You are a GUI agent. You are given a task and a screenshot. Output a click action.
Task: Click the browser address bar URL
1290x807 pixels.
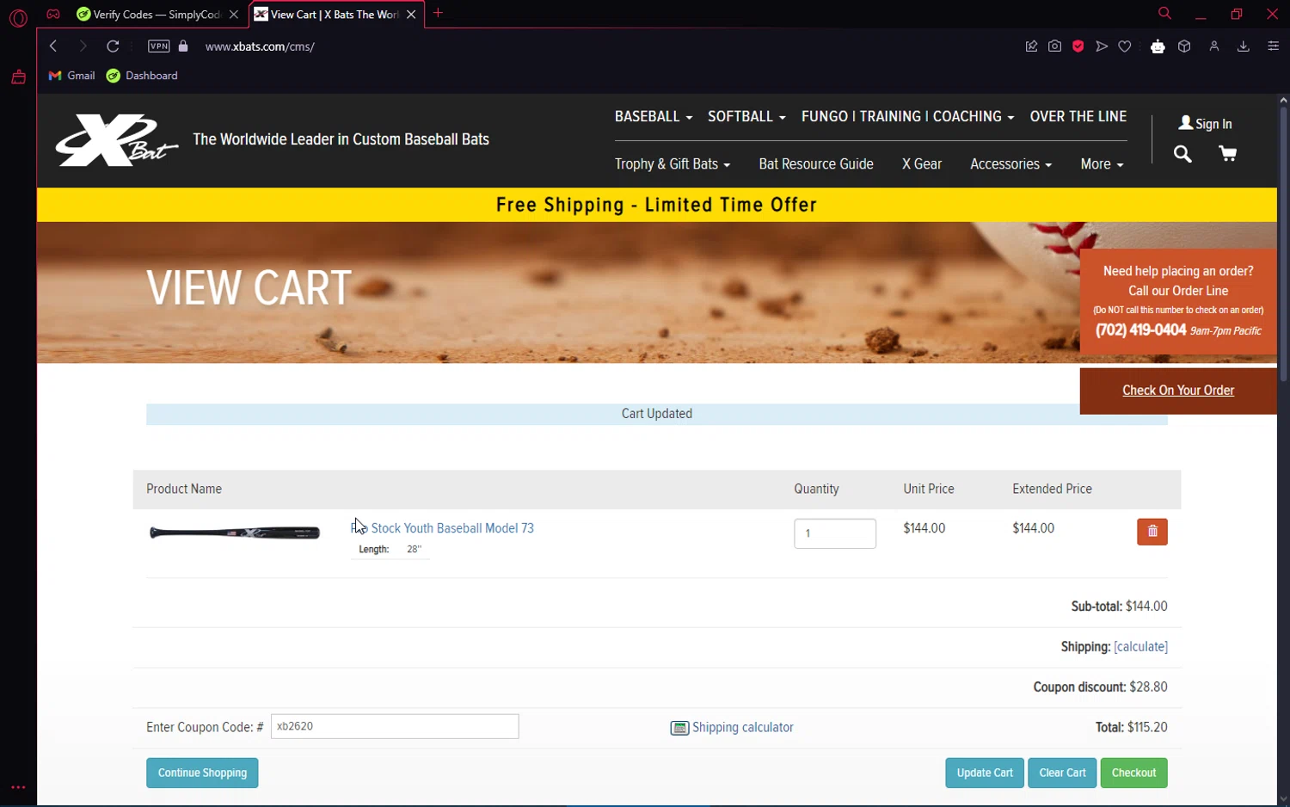pyautogui.click(x=260, y=46)
